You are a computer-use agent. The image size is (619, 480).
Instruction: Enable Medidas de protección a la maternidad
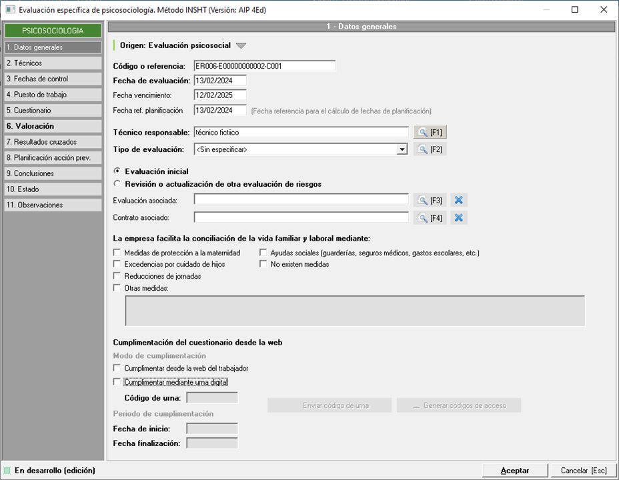pos(118,253)
